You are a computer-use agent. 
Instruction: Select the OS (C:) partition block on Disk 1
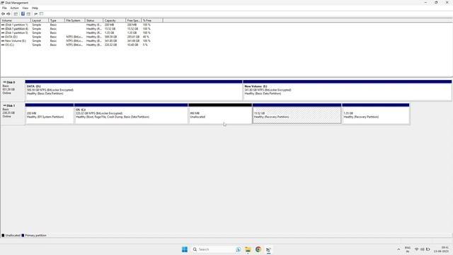pyautogui.click(x=131, y=114)
